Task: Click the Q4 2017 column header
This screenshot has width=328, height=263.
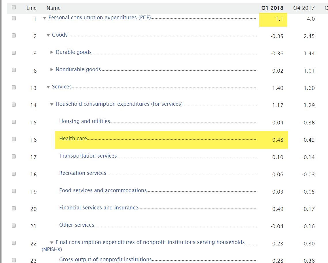Action: 304,8
